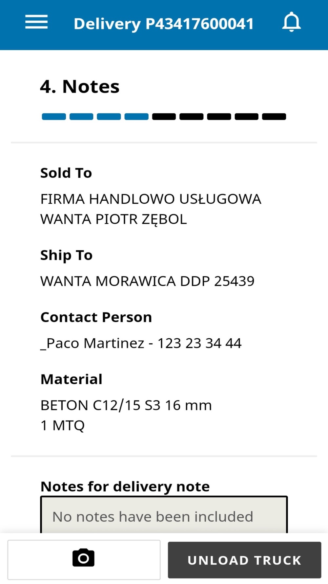This screenshot has height=584, width=328.
Task: Jump to the last progress step segment
Action: point(274,117)
